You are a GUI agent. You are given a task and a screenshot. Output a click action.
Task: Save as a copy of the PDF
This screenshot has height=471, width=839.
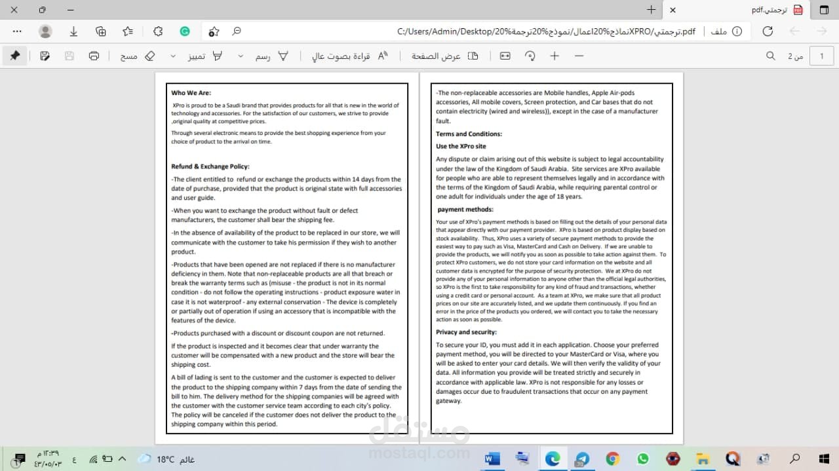click(45, 56)
